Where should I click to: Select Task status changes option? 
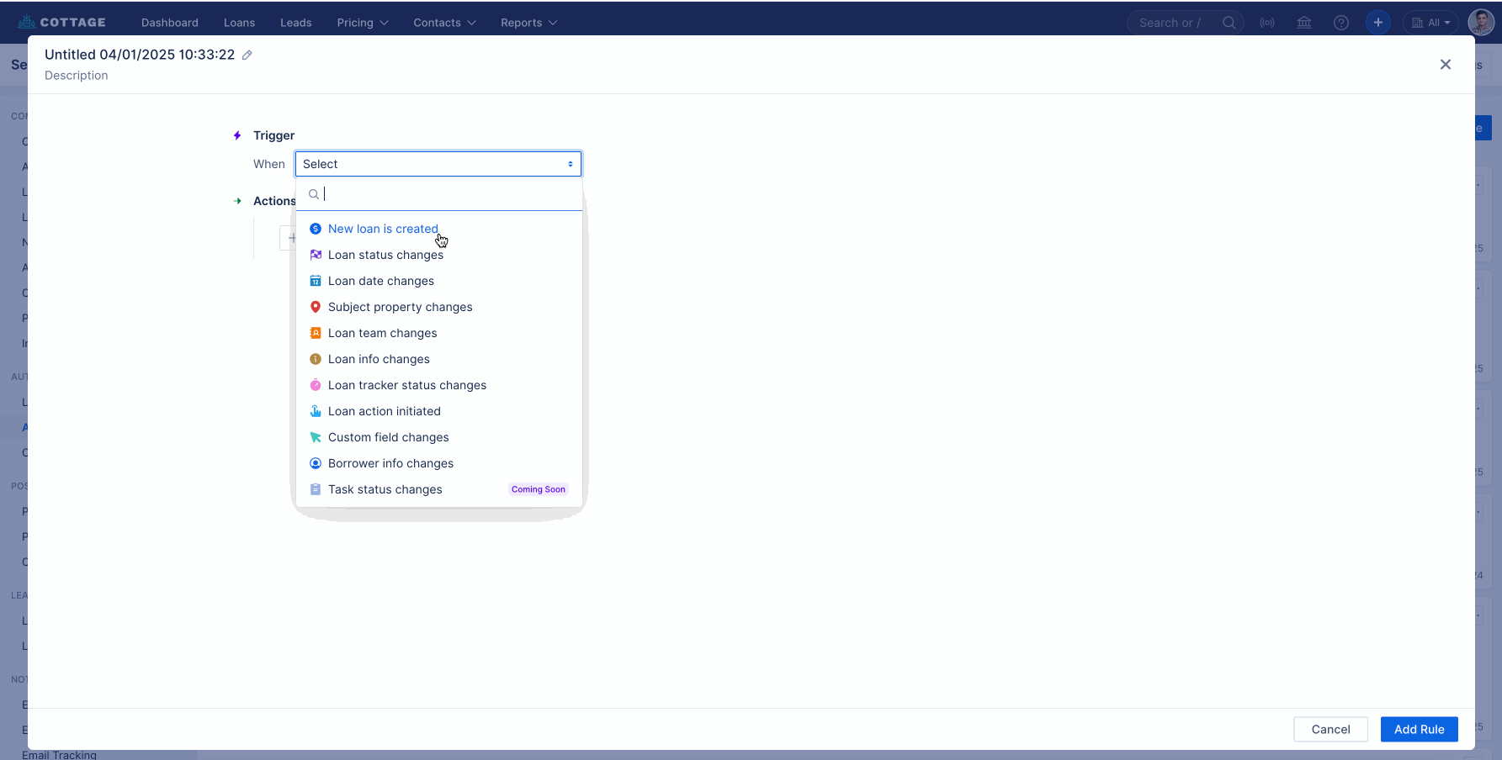(x=439, y=489)
